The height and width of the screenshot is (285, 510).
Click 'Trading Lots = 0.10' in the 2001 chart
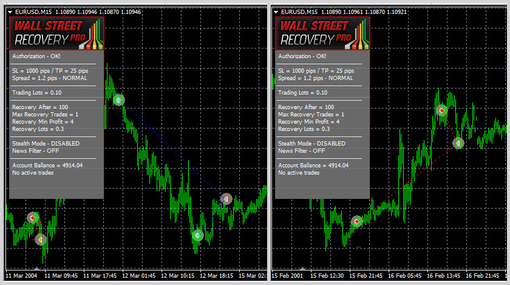[302, 93]
